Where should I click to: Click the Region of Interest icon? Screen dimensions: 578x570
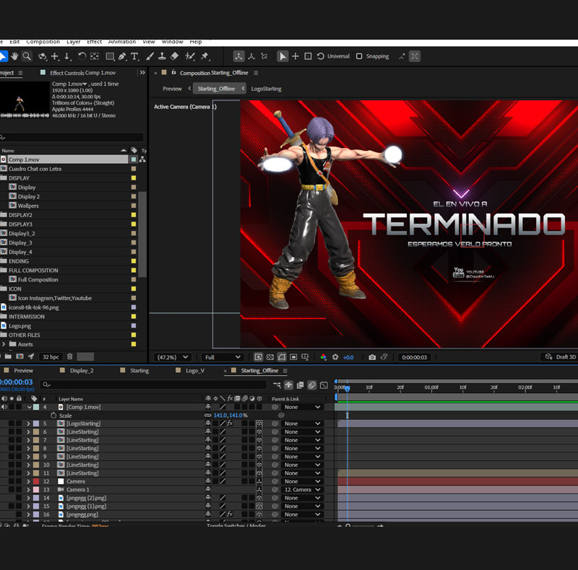coord(294,357)
